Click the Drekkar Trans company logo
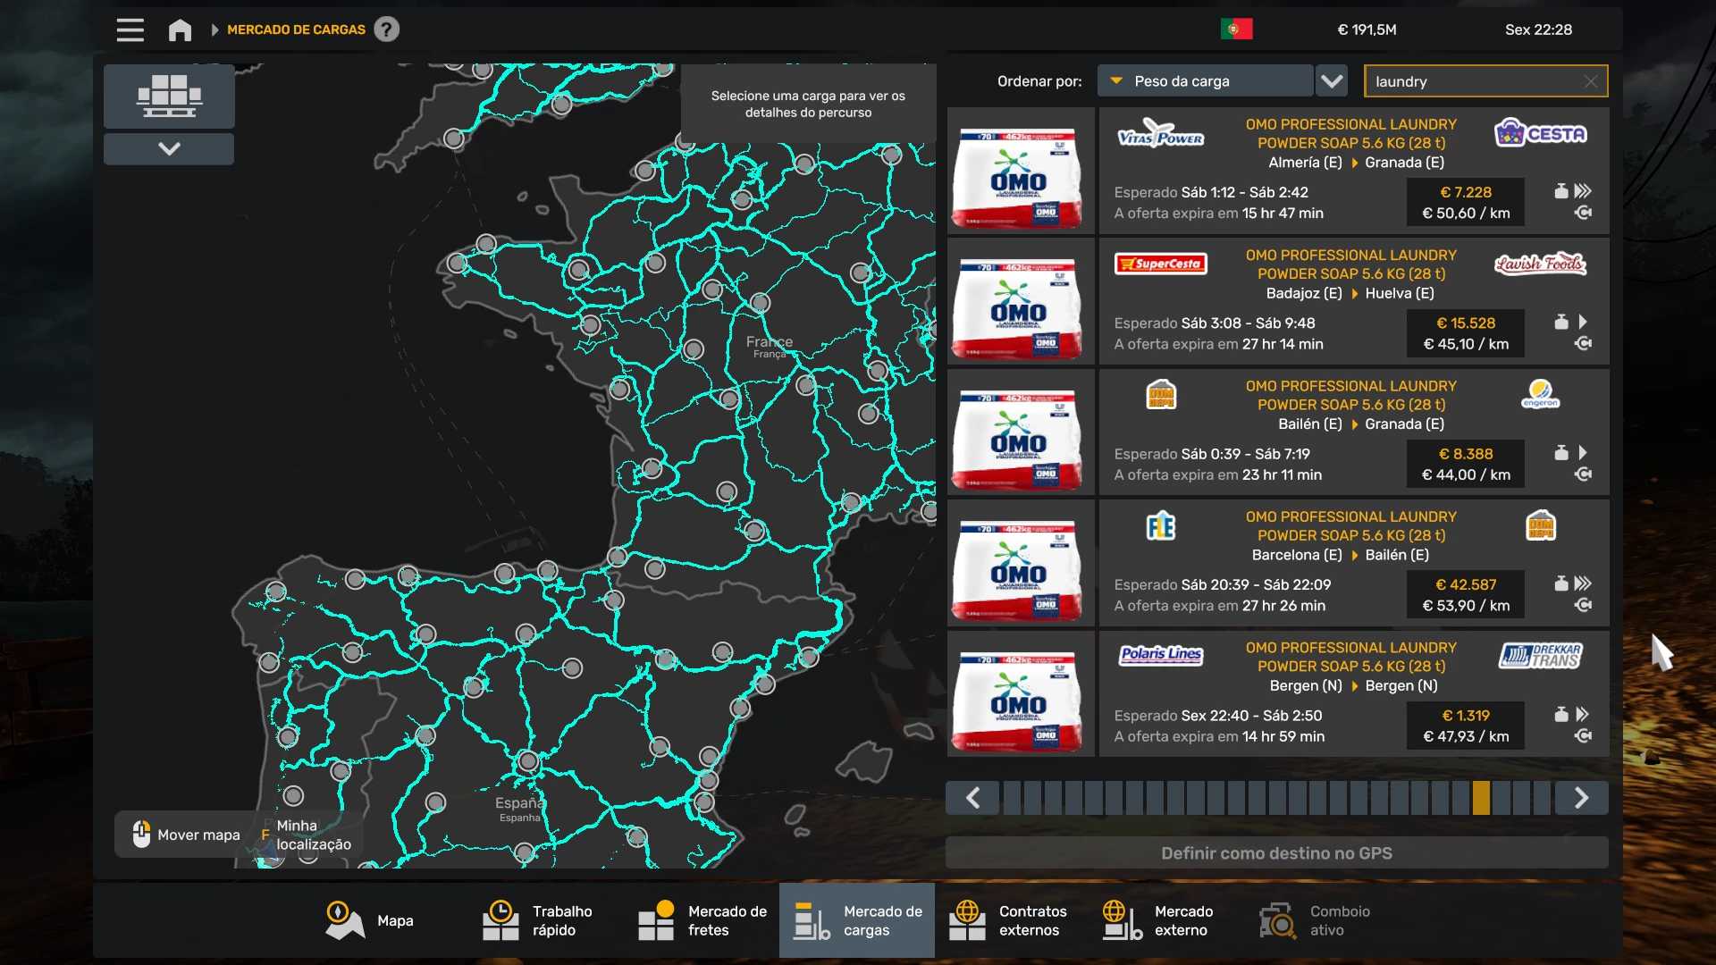Screen dimensions: 1716x965 click(1540, 657)
